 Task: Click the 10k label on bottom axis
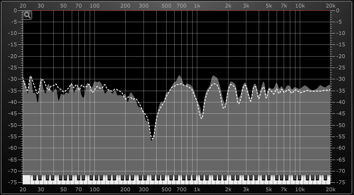coord(300,189)
